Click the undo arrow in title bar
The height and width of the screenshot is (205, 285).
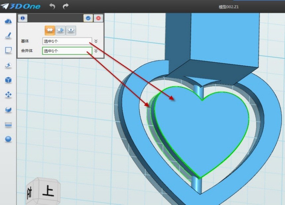pyautogui.click(x=52, y=6)
